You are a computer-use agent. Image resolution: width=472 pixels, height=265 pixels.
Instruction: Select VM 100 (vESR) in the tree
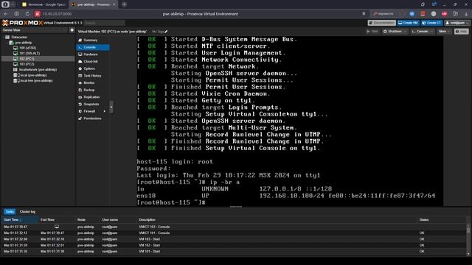click(x=28, y=48)
